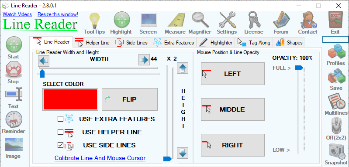Viewport: 349px width, 167px height.
Task: Click Resize this window link
Action: tap(58, 14)
